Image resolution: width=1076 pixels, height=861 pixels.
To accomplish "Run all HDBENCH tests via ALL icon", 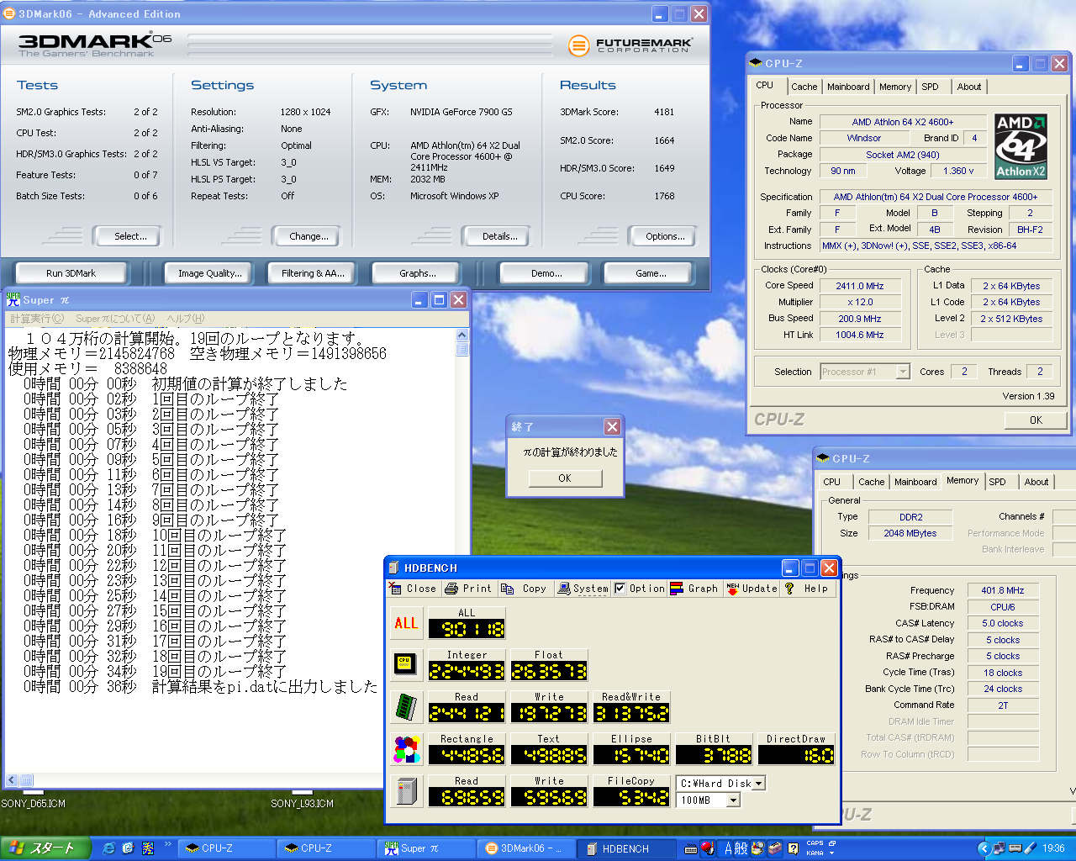I will (407, 623).
